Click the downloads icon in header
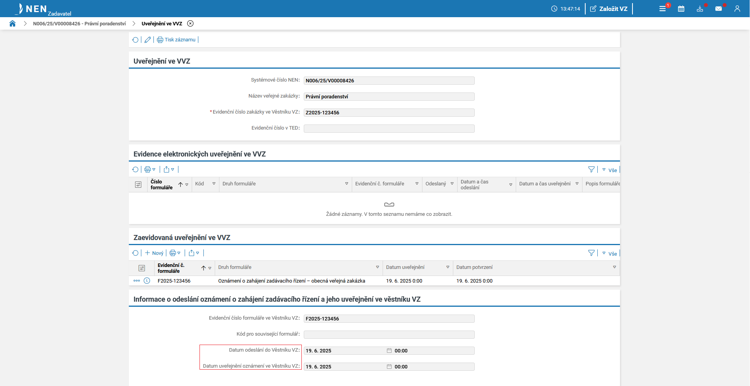 [700, 9]
